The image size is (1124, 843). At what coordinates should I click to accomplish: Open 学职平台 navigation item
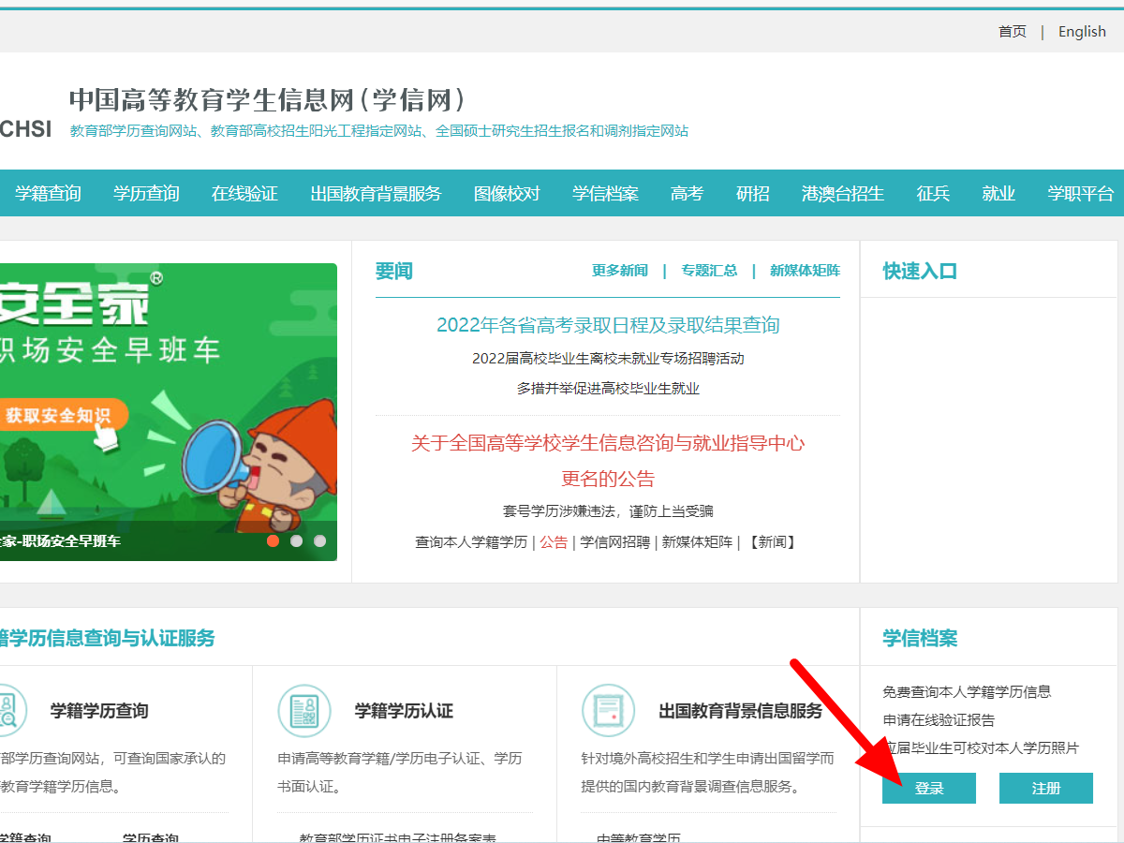(x=1081, y=194)
